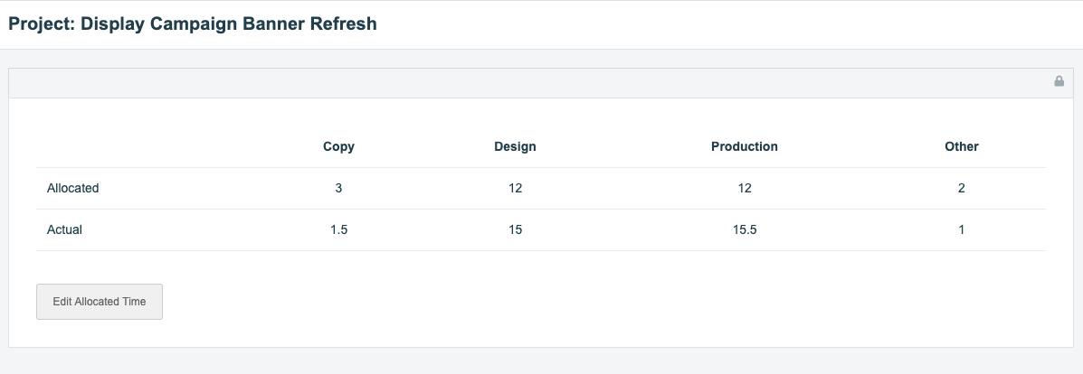1083x374 pixels.
Task: Click the Allocated Design value 12
Action: pos(515,189)
